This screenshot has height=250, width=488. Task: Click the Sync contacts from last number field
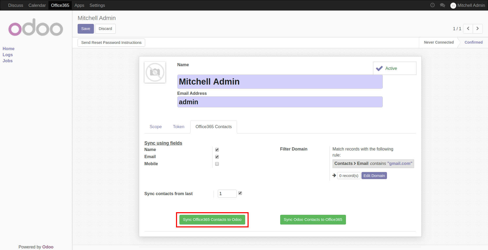pos(227,194)
